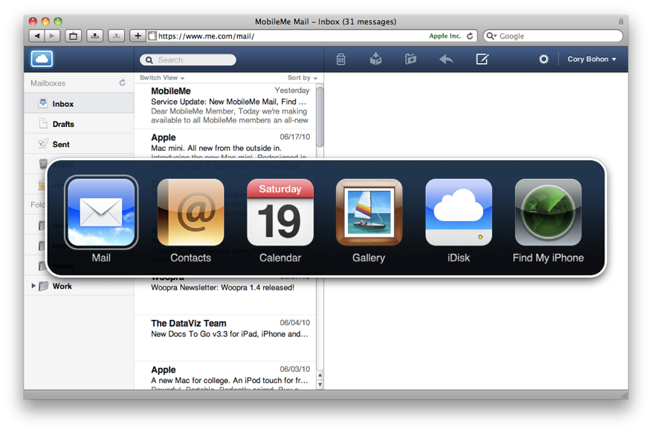
Task: Refresh mailboxes with the circular arrow
Action: pyautogui.click(x=122, y=82)
